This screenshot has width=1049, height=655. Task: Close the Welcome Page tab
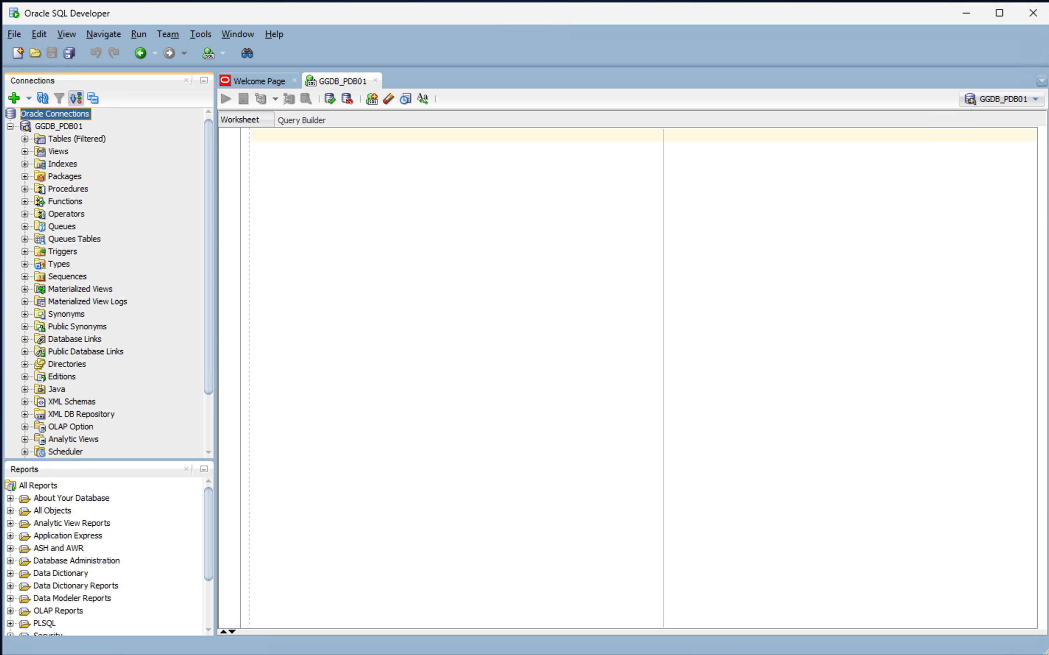294,80
